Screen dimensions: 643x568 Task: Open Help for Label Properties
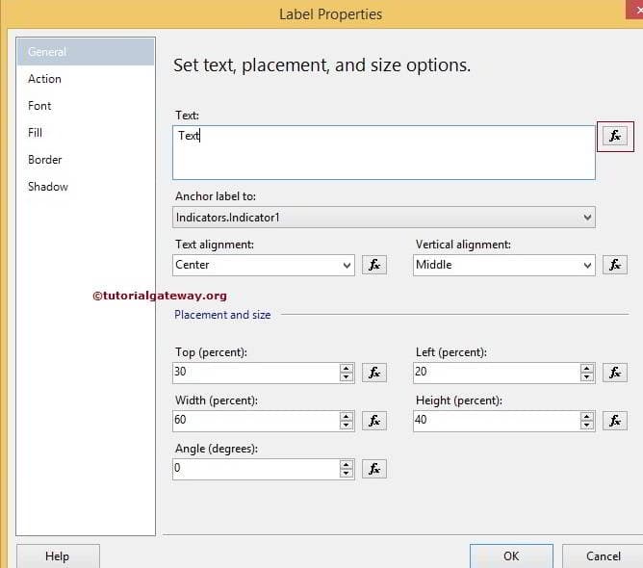point(58,556)
